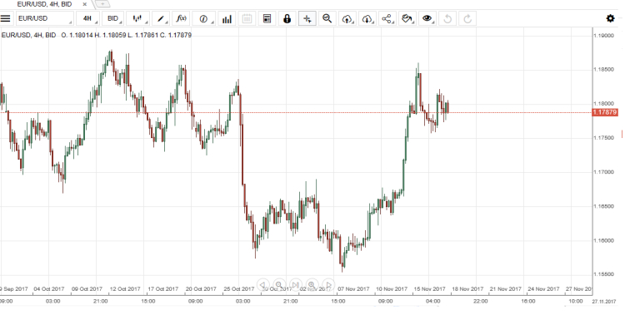Screen dimensions: 625x315
Task: Open the f(x) indicators menu
Action: point(182,18)
